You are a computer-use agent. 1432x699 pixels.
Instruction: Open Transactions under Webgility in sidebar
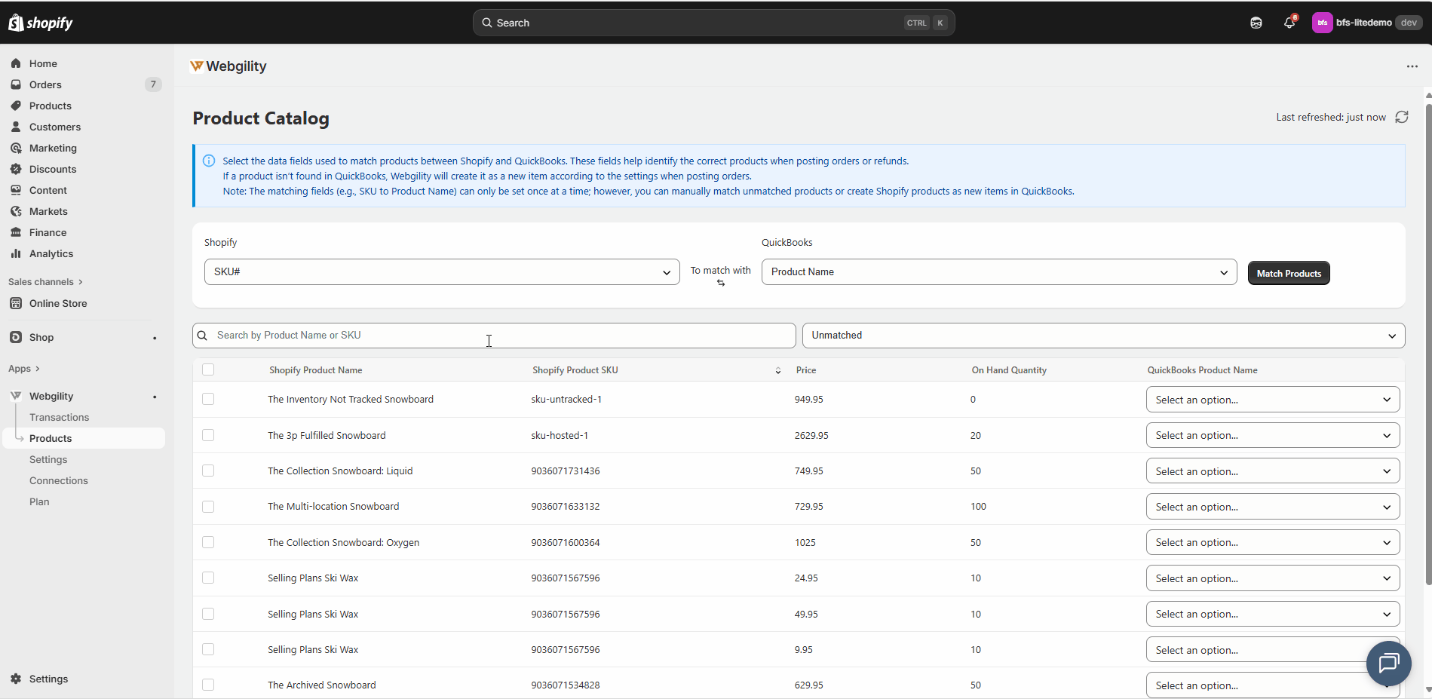point(59,417)
